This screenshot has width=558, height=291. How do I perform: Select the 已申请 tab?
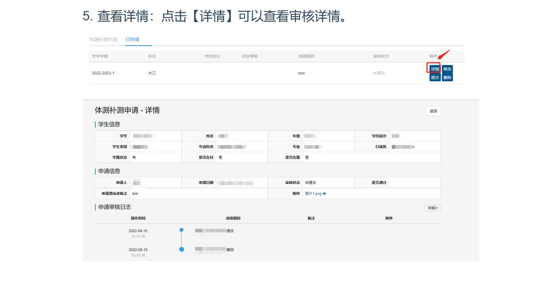pyautogui.click(x=132, y=40)
